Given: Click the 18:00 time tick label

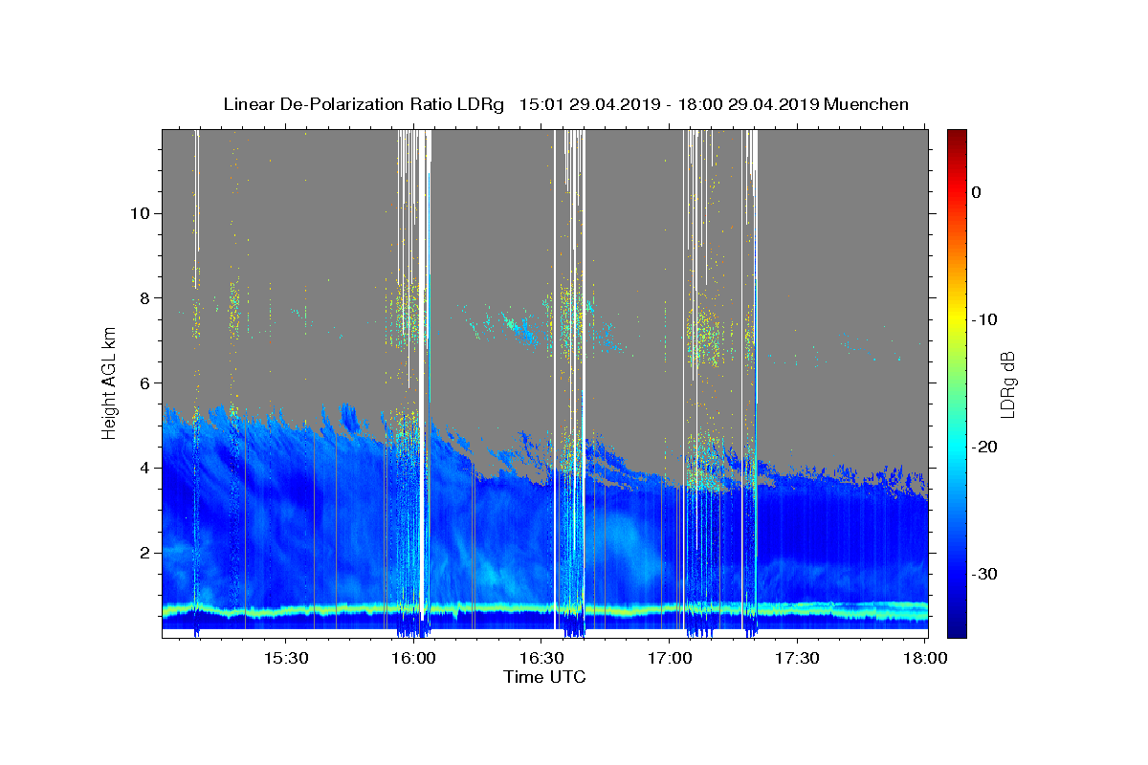Looking at the screenshot, I should pyautogui.click(x=925, y=658).
